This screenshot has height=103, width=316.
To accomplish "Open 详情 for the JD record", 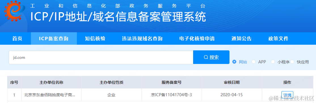I will [x=287, y=95].
